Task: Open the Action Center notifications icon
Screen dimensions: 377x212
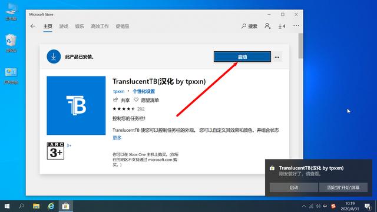Action: [368, 206]
